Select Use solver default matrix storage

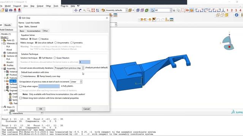(36, 43)
